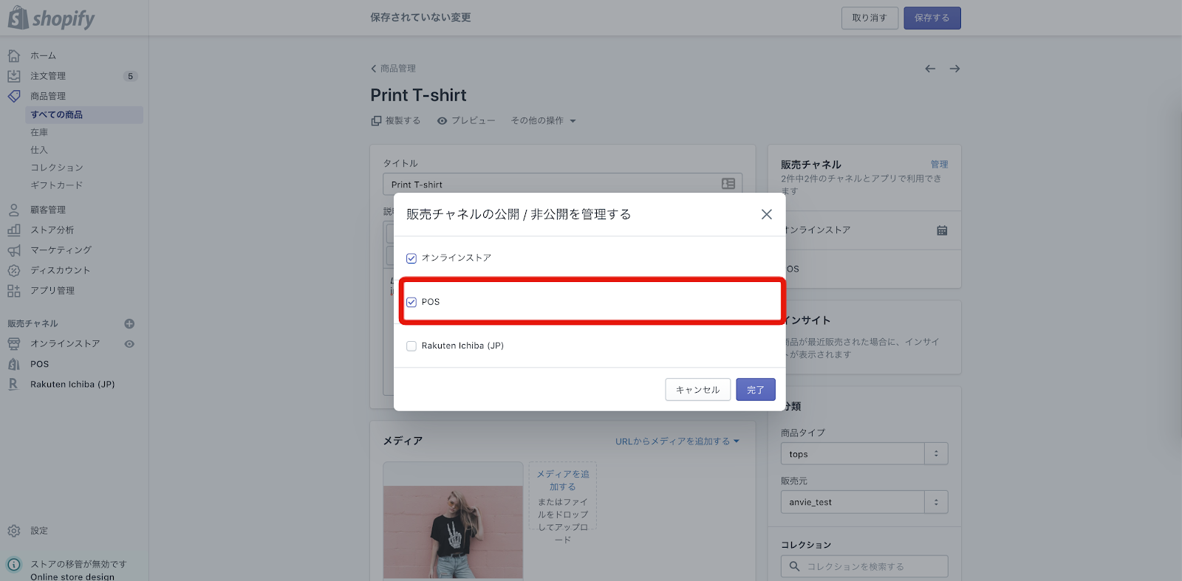Go to next product arrow
The width and height of the screenshot is (1182, 581).
pos(954,69)
